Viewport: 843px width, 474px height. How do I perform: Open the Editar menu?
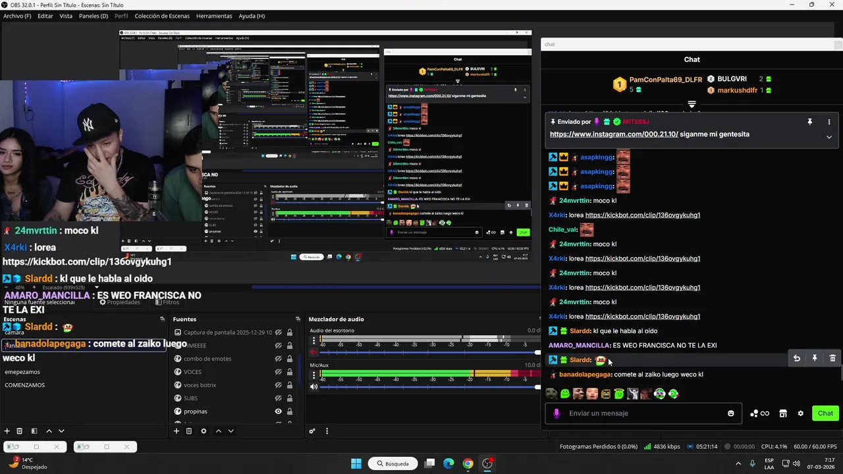pyautogui.click(x=45, y=16)
